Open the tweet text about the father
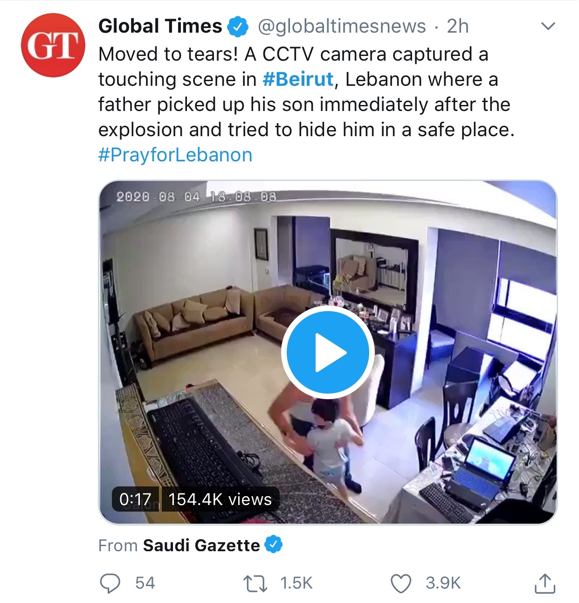Image resolution: width=579 pixels, height=603 pixels. (x=306, y=92)
